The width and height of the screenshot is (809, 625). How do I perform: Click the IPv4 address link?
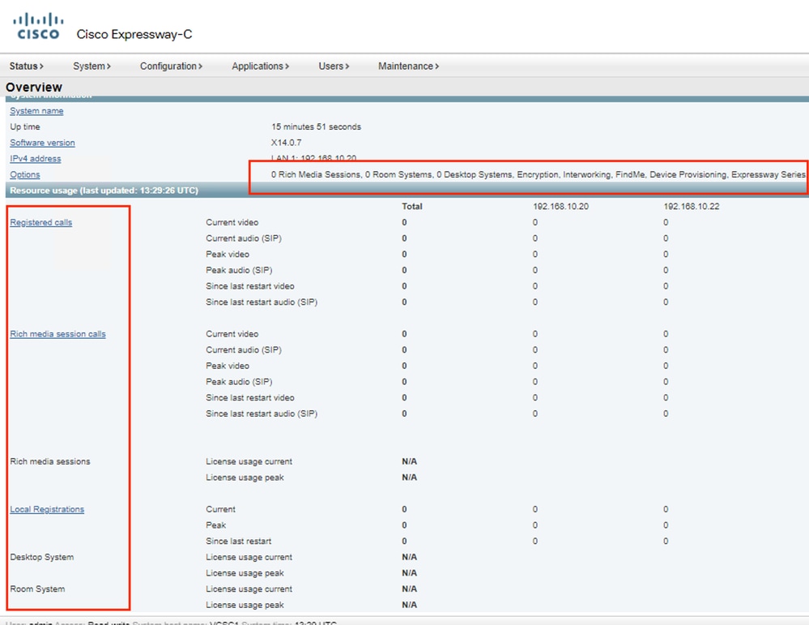point(35,159)
